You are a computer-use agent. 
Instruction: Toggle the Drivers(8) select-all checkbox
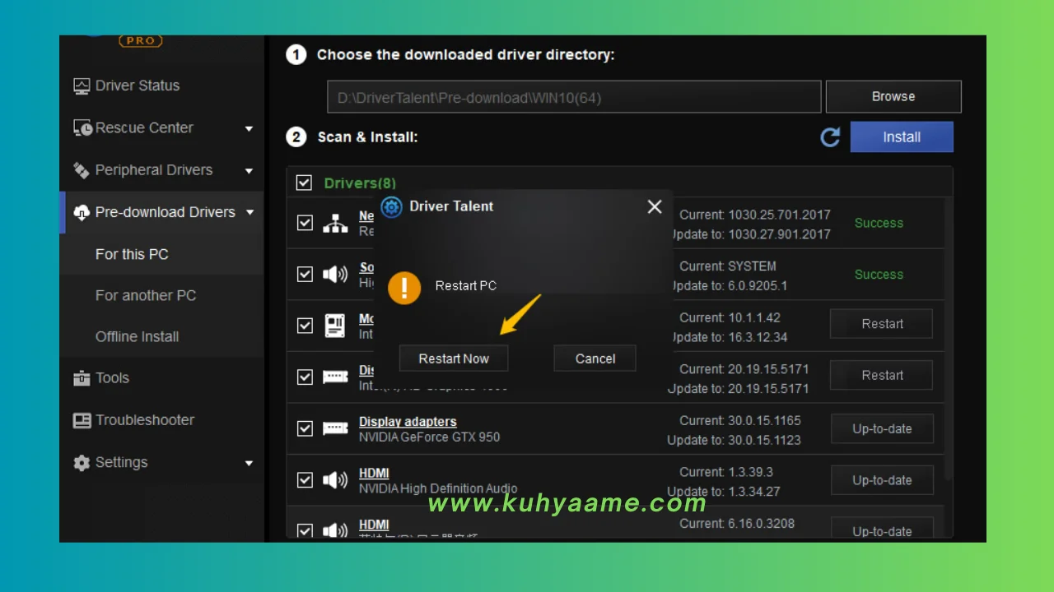point(304,183)
